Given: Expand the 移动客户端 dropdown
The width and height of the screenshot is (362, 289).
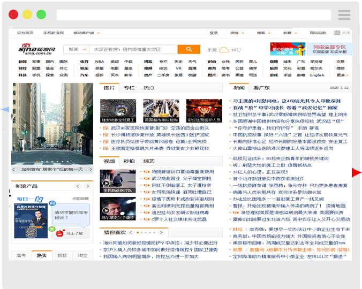Looking at the screenshot, I should coord(86,33).
